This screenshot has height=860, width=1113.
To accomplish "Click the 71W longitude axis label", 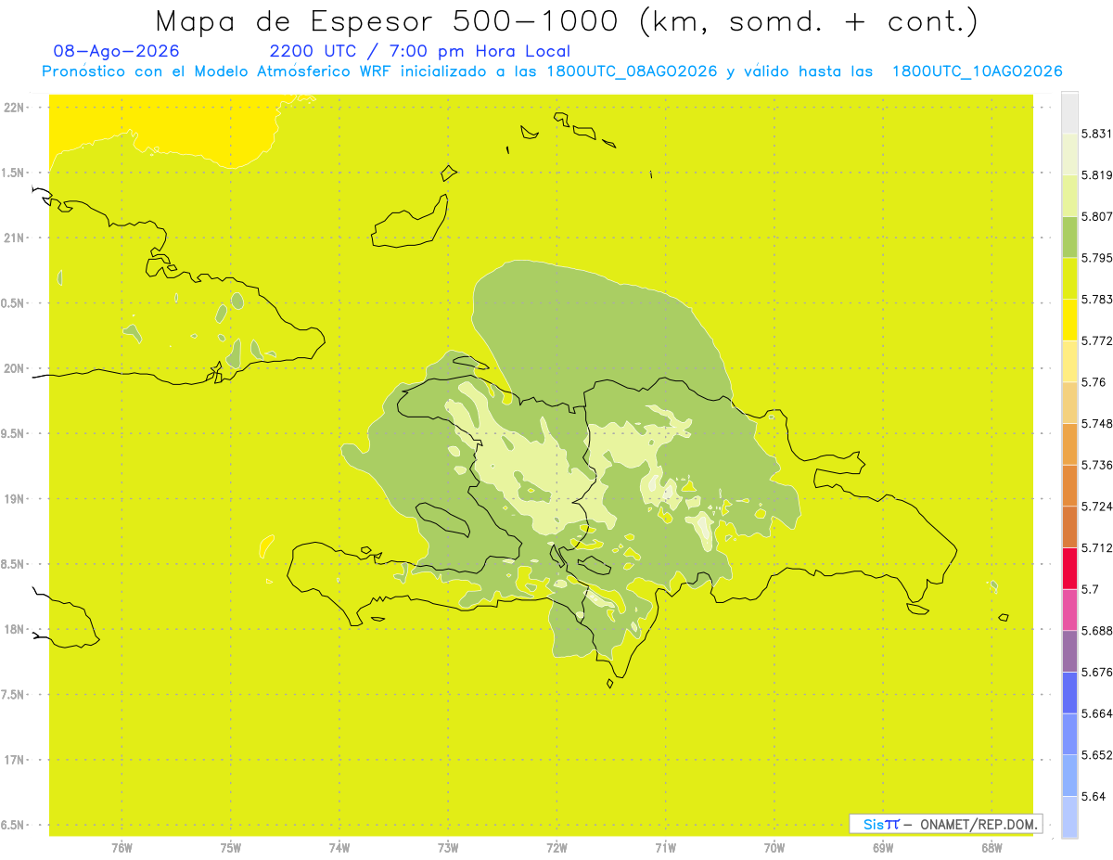I will [x=665, y=848].
